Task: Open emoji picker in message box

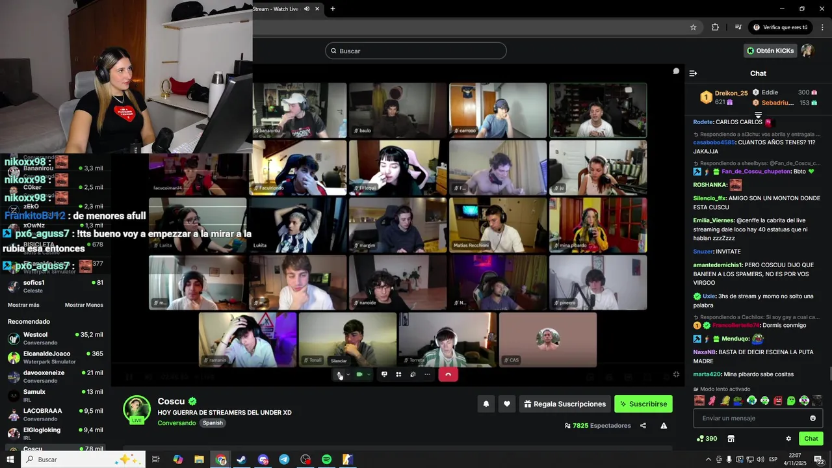Action: tap(812, 418)
